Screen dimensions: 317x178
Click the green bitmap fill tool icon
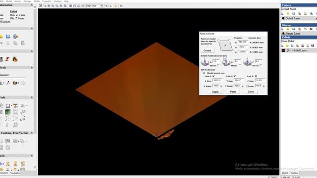[8, 112]
